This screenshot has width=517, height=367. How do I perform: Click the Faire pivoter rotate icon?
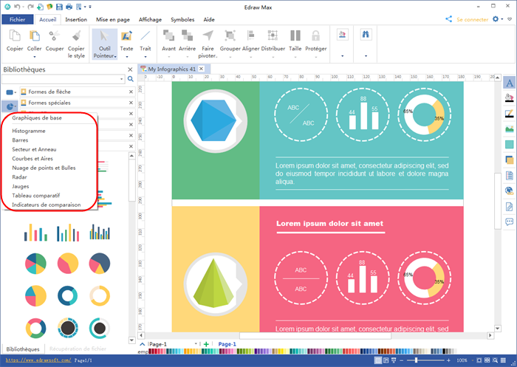(x=208, y=36)
